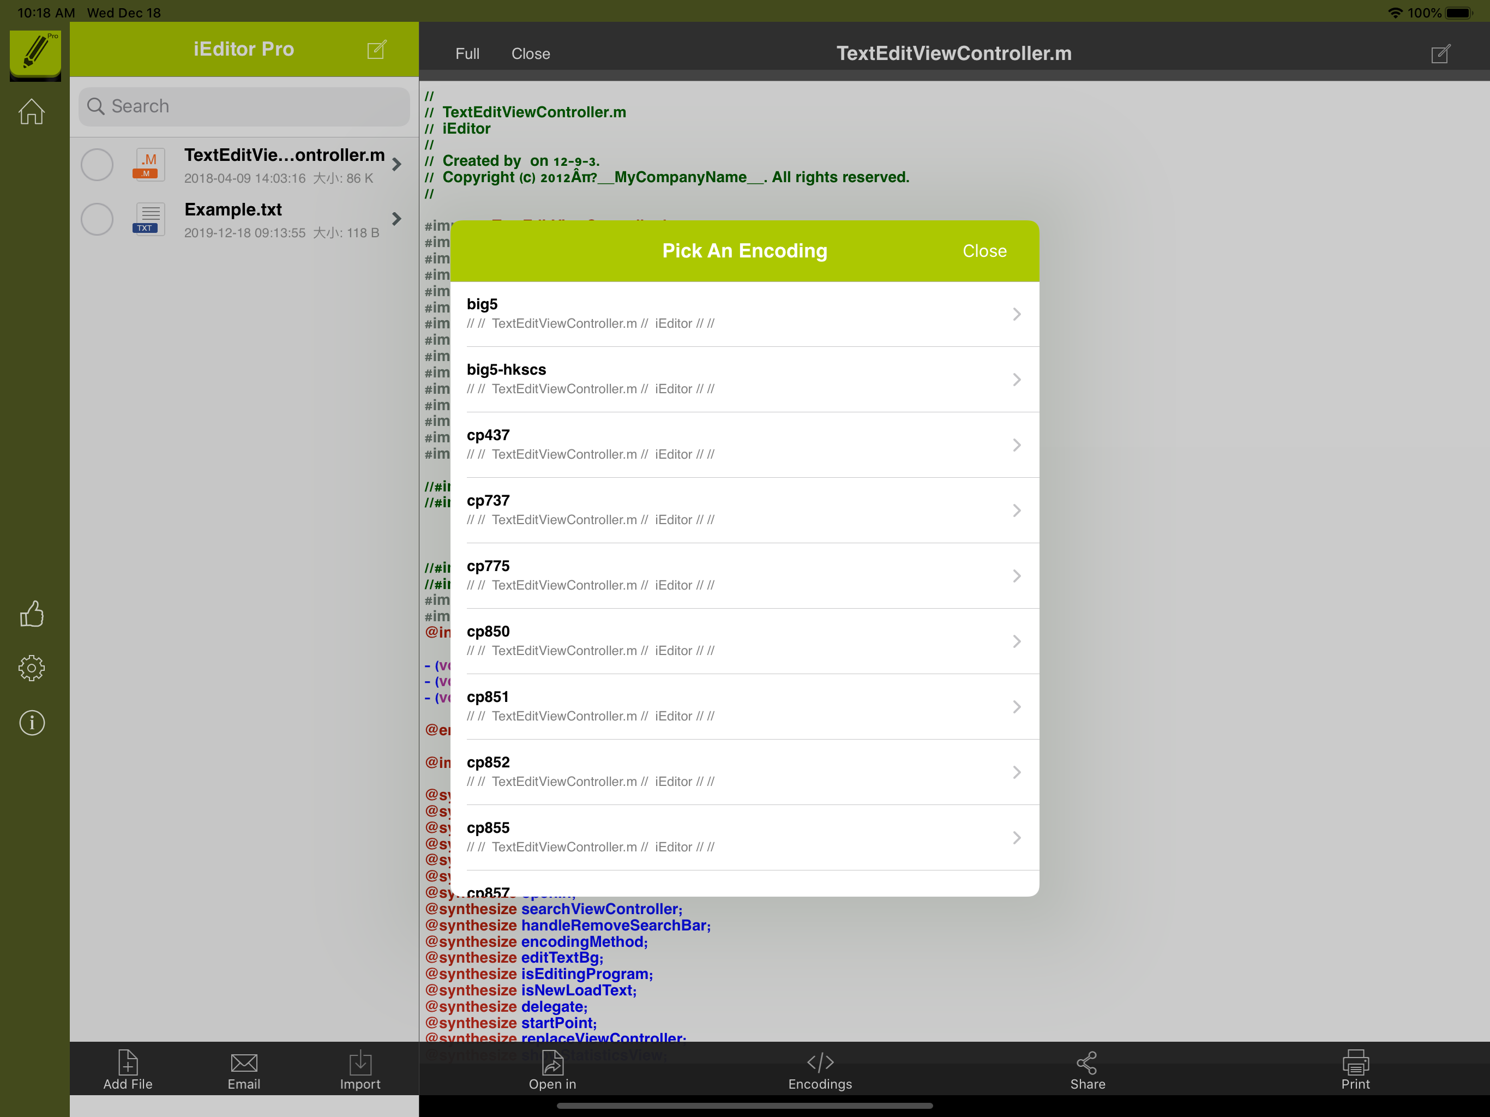Viewport: 1490px width, 1117px height.
Task: Tap the TextEditViewController.m editor title
Action: click(954, 53)
